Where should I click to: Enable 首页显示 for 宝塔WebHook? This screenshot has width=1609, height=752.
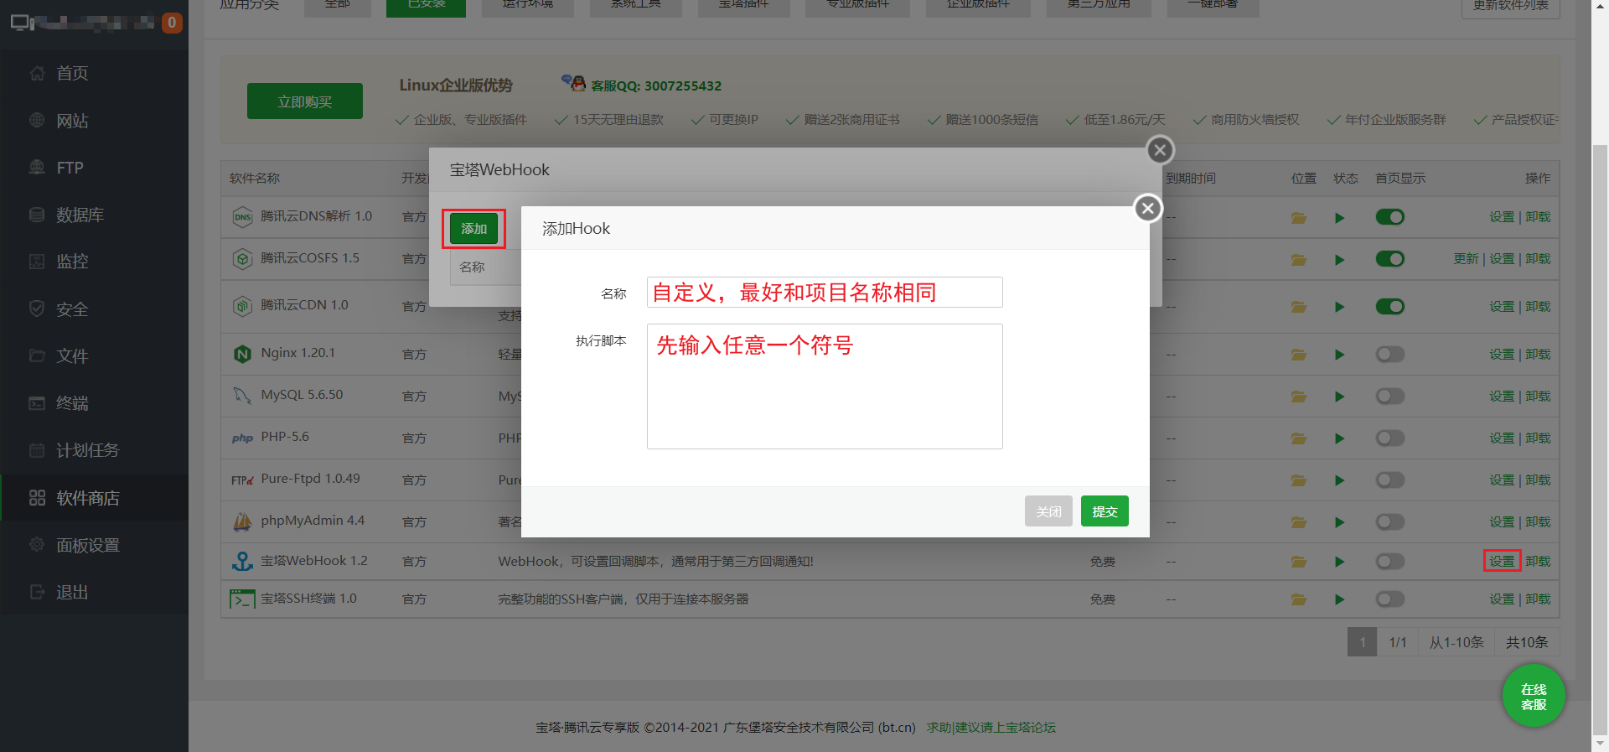click(x=1389, y=562)
